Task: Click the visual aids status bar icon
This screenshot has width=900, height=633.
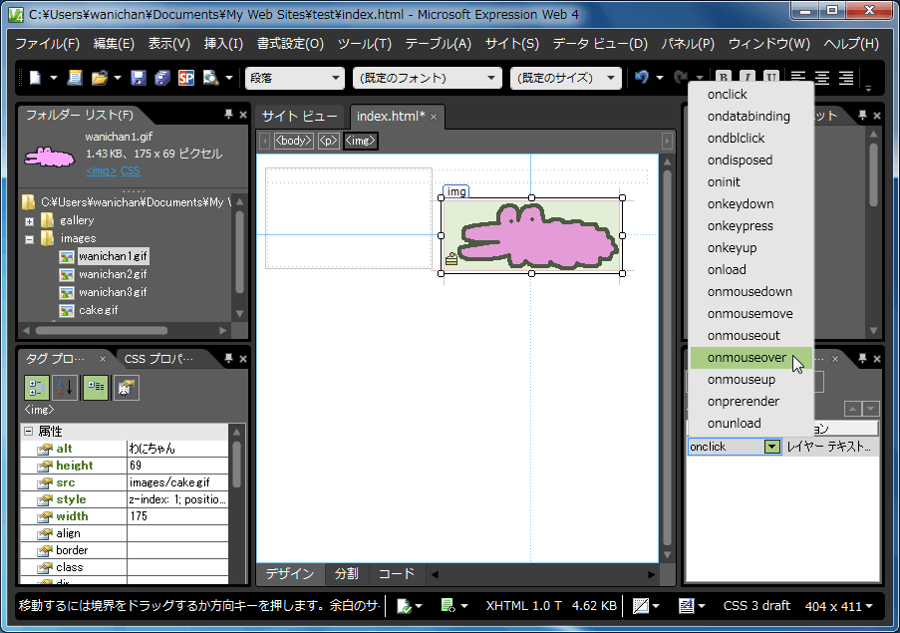Action: pyautogui.click(x=641, y=606)
